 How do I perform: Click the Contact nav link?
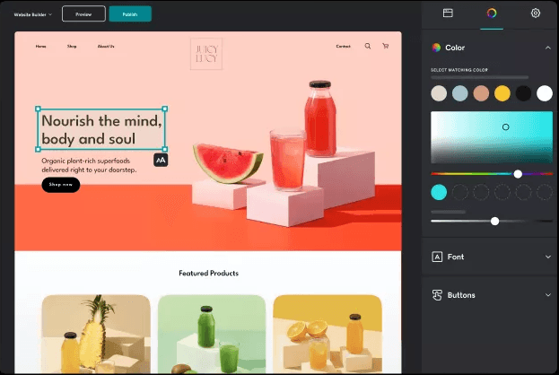point(344,47)
